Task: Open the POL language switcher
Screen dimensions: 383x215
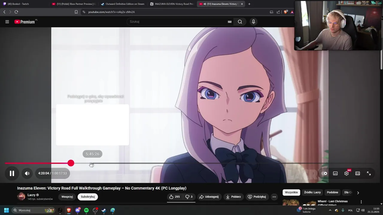Action: click(x=350, y=210)
